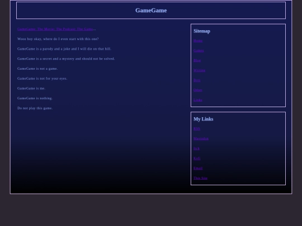Open the Writing section link
This screenshot has width=302, height=226.
(x=199, y=70)
